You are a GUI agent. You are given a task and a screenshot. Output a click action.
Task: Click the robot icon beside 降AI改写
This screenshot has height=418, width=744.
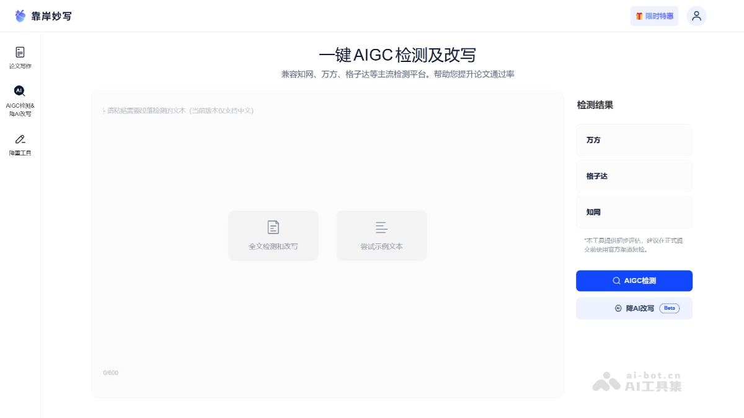(618, 308)
